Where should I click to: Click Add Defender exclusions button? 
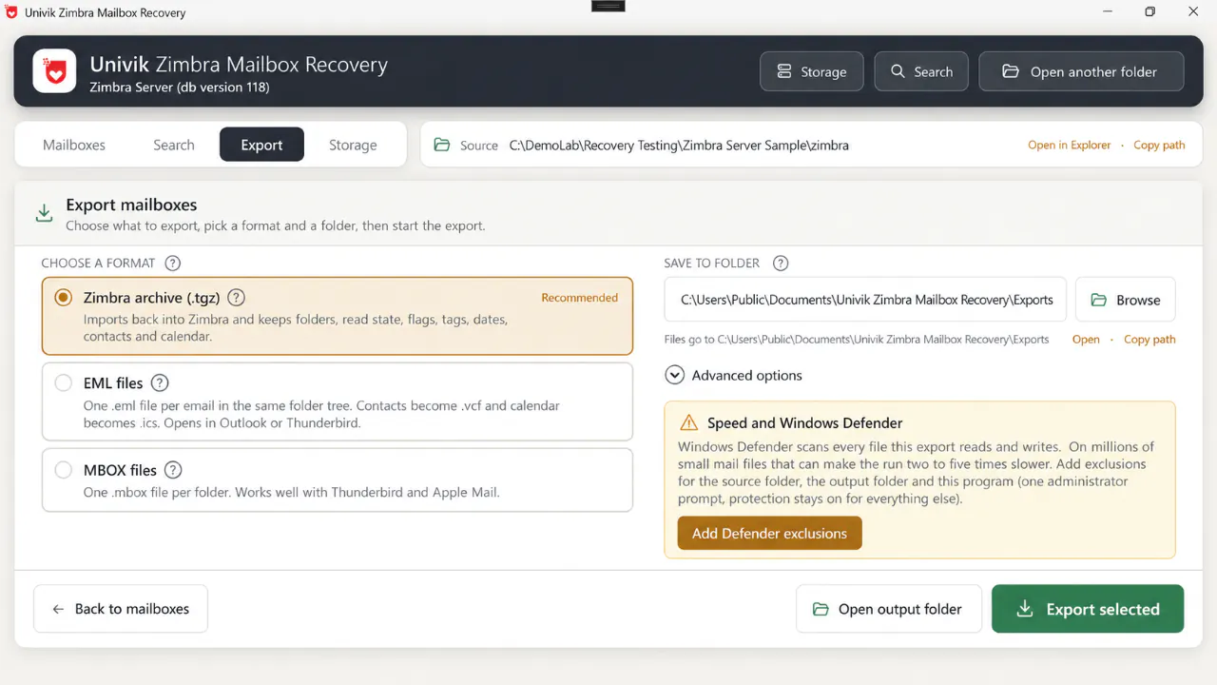coord(769,534)
